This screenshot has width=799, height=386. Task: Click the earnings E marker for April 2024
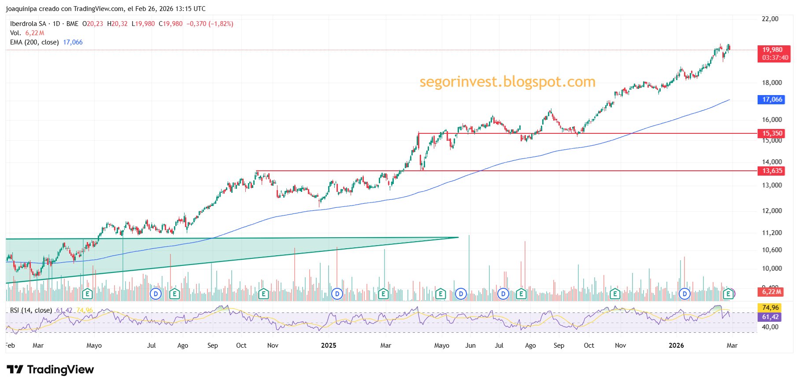[87, 294]
